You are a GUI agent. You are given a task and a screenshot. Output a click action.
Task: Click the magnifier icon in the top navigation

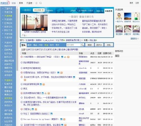click(x=40, y=3)
